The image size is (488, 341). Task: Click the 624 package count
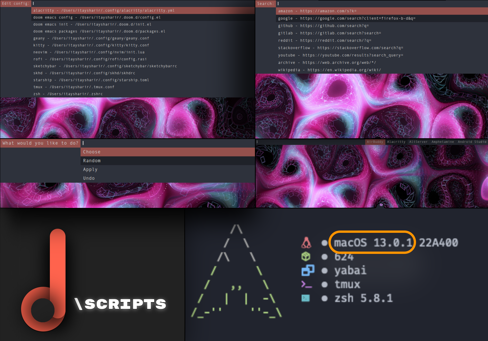344,257
